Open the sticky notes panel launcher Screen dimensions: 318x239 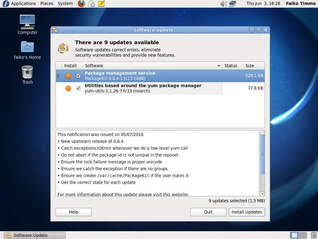101,4
